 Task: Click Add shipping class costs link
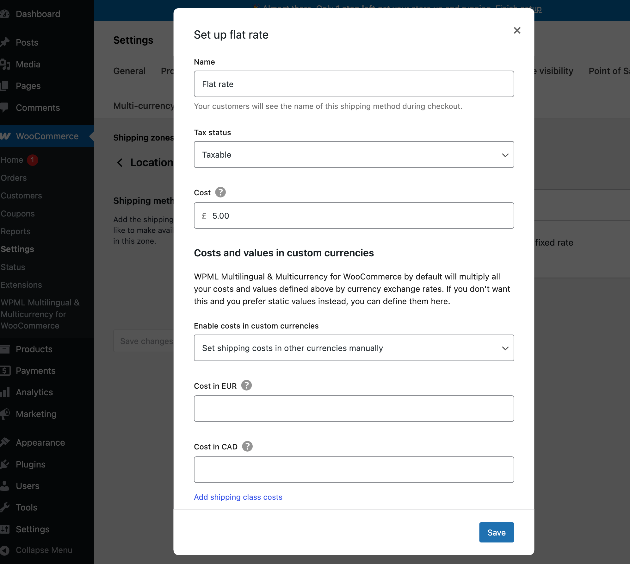click(238, 497)
